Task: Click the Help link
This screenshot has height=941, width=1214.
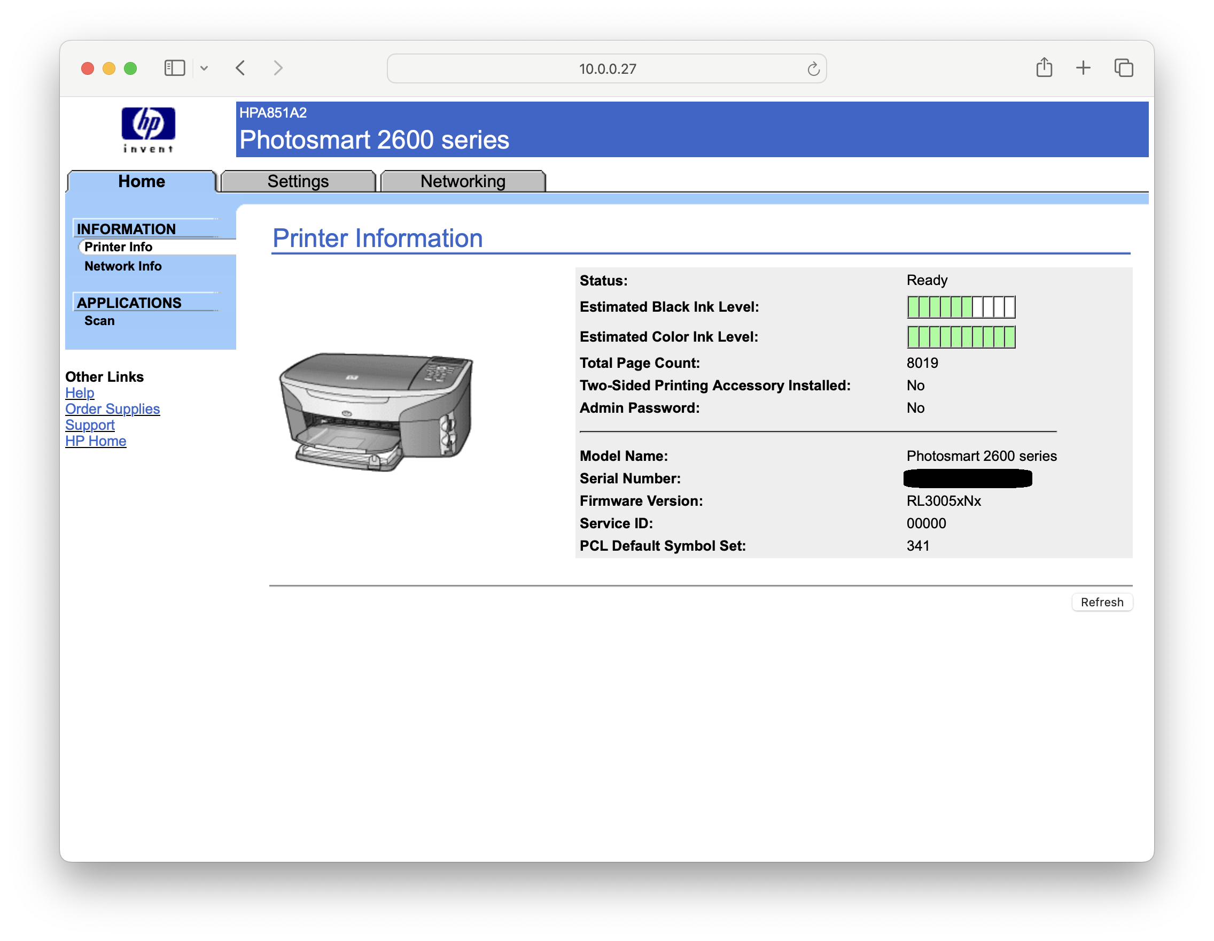Action: tap(80, 393)
